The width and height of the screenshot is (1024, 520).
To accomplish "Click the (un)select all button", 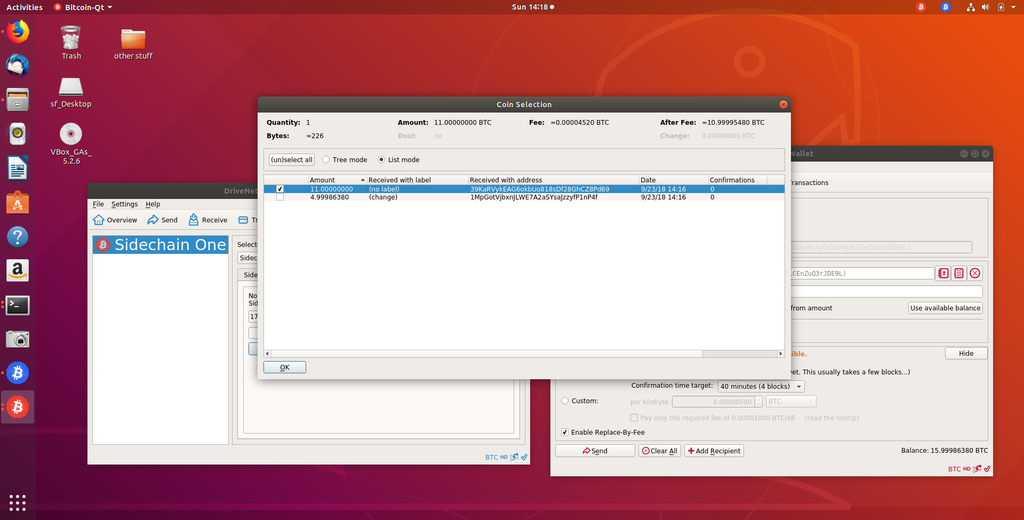I will tap(292, 159).
